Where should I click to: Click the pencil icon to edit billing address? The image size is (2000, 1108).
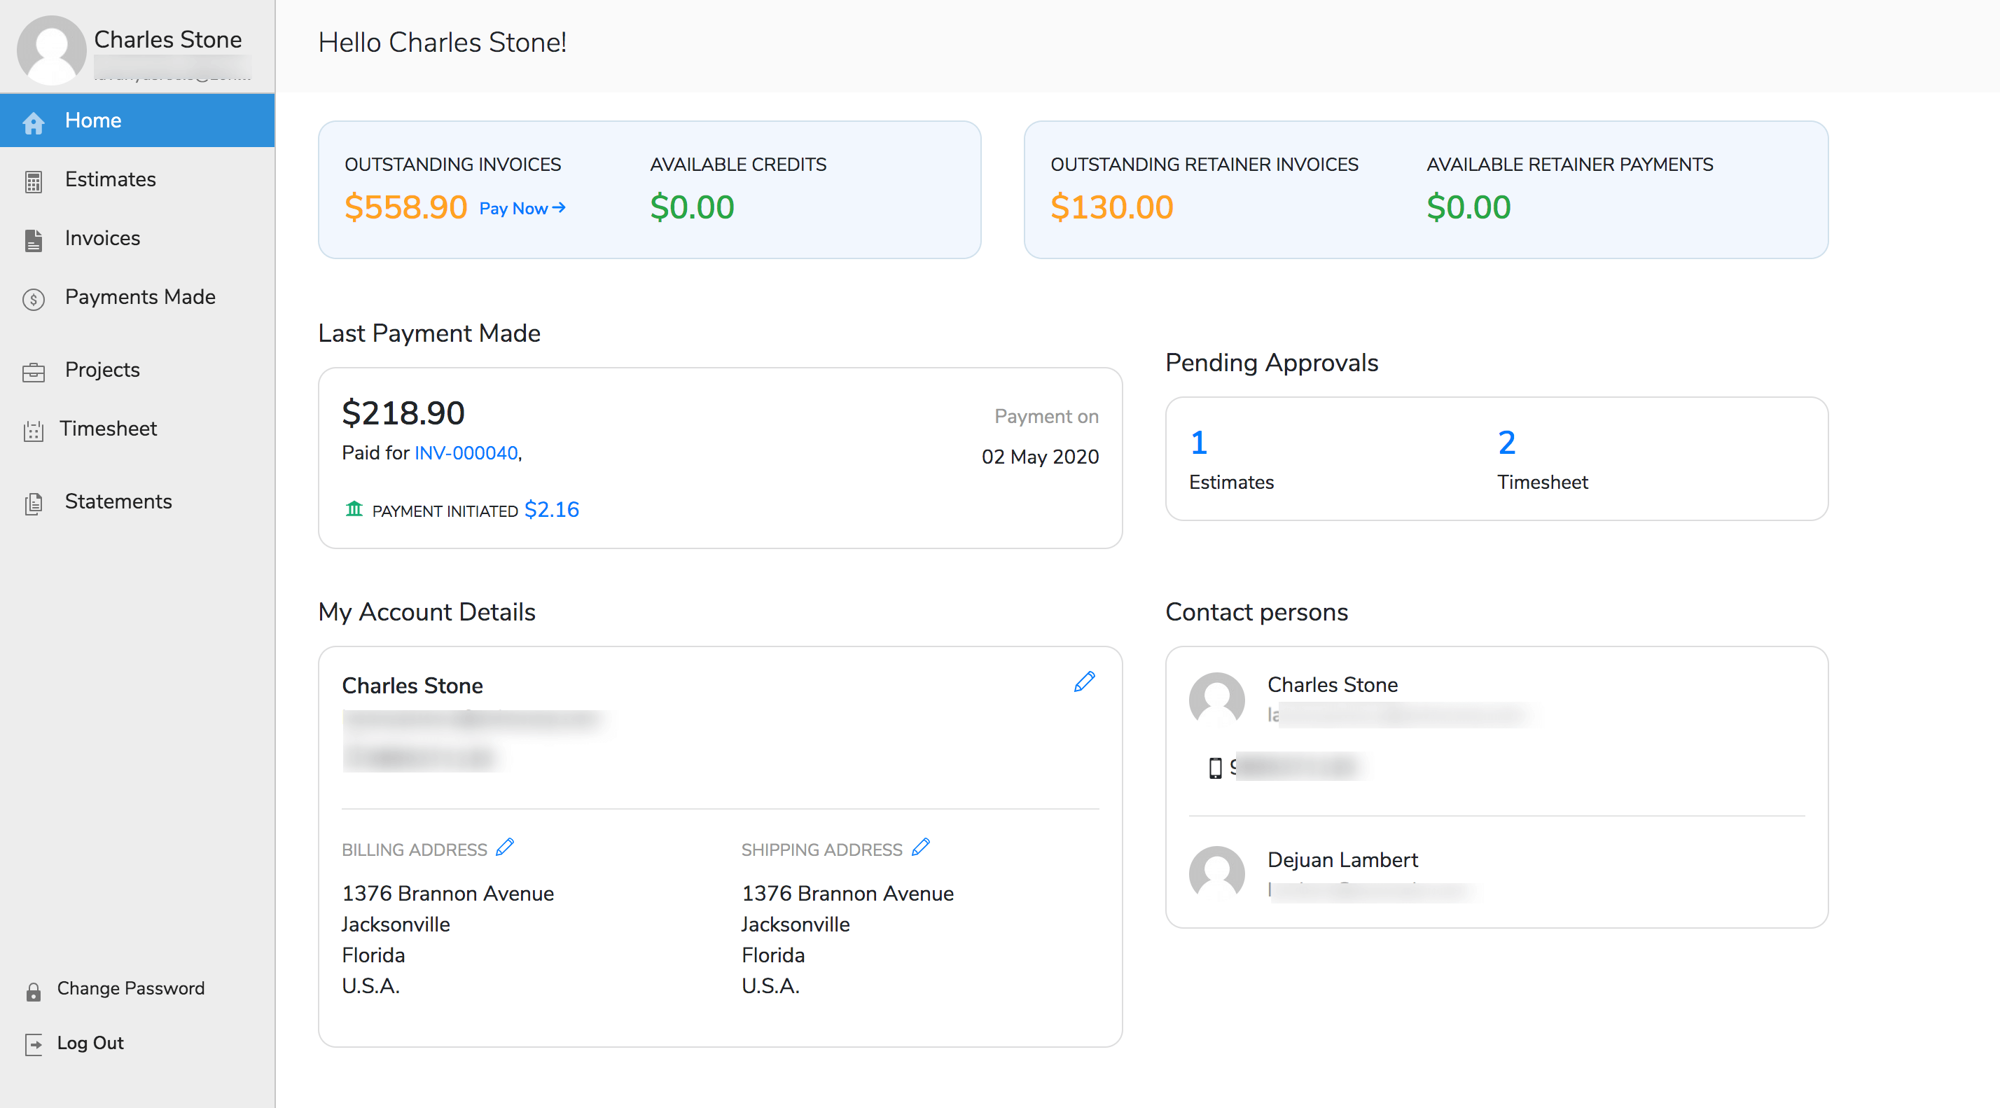tap(506, 848)
